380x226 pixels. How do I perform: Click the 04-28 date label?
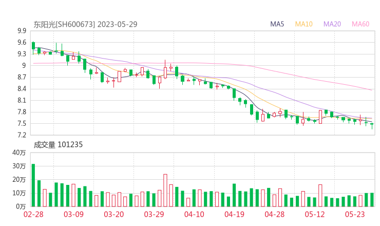click(x=275, y=214)
